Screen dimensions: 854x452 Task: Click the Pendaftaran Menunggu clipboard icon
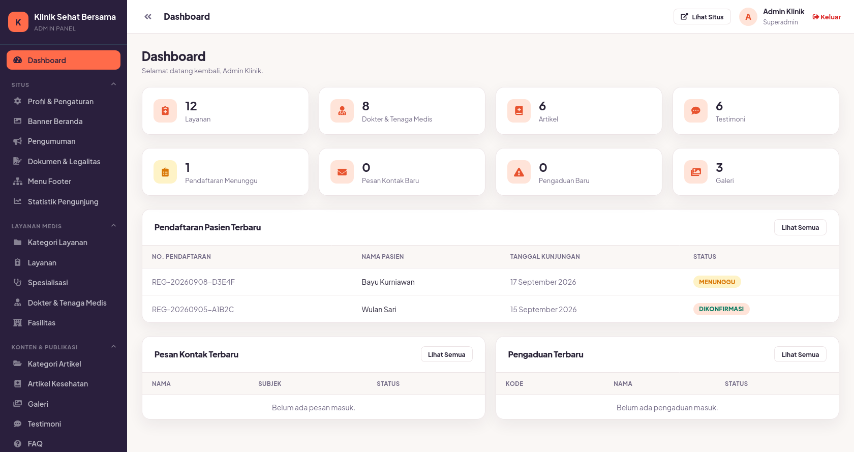(165, 172)
